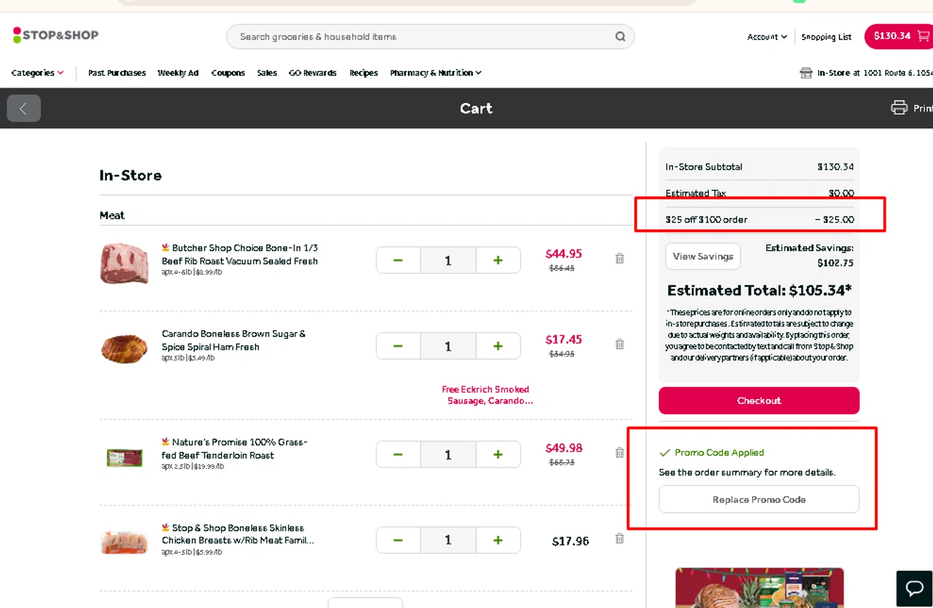Trash the Grass-fed Beef Tenderloin Roast
933x608 pixels.
coord(620,453)
